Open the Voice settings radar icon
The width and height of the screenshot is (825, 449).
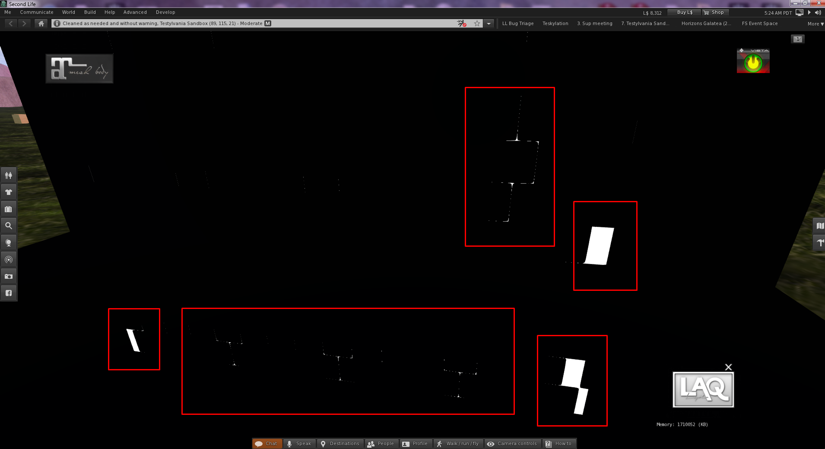(9, 260)
